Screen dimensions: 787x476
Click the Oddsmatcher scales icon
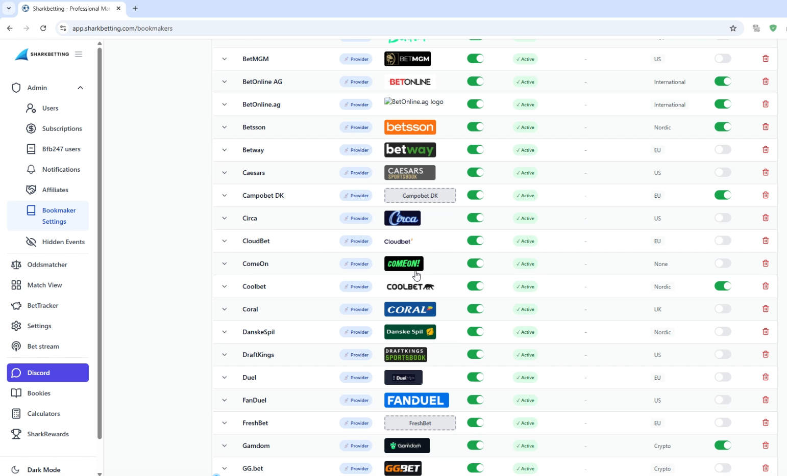pos(16,265)
